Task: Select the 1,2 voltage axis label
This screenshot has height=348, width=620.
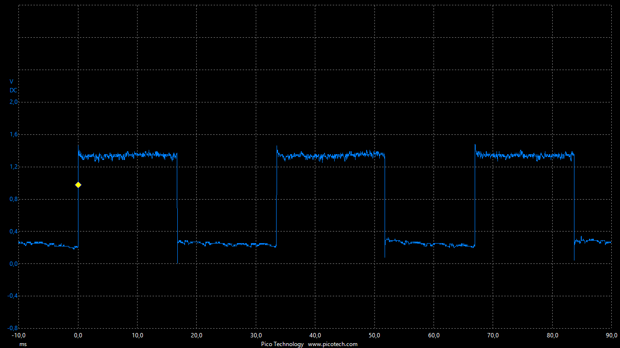Action: pos(14,167)
